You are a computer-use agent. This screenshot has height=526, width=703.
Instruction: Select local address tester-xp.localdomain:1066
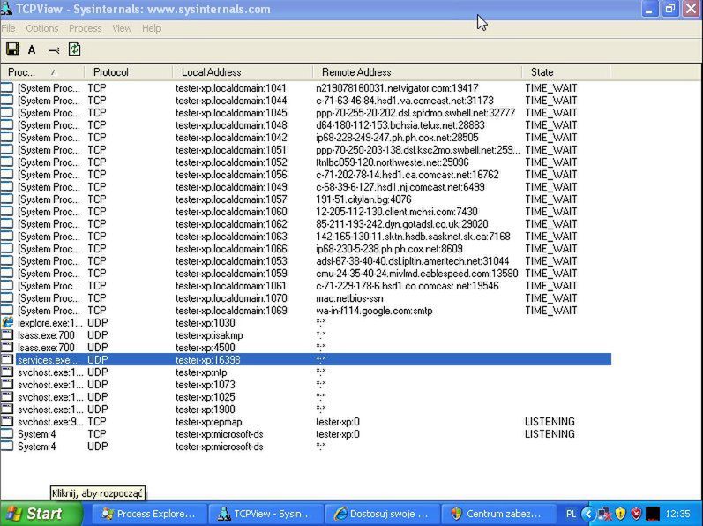click(x=231, y=248)
